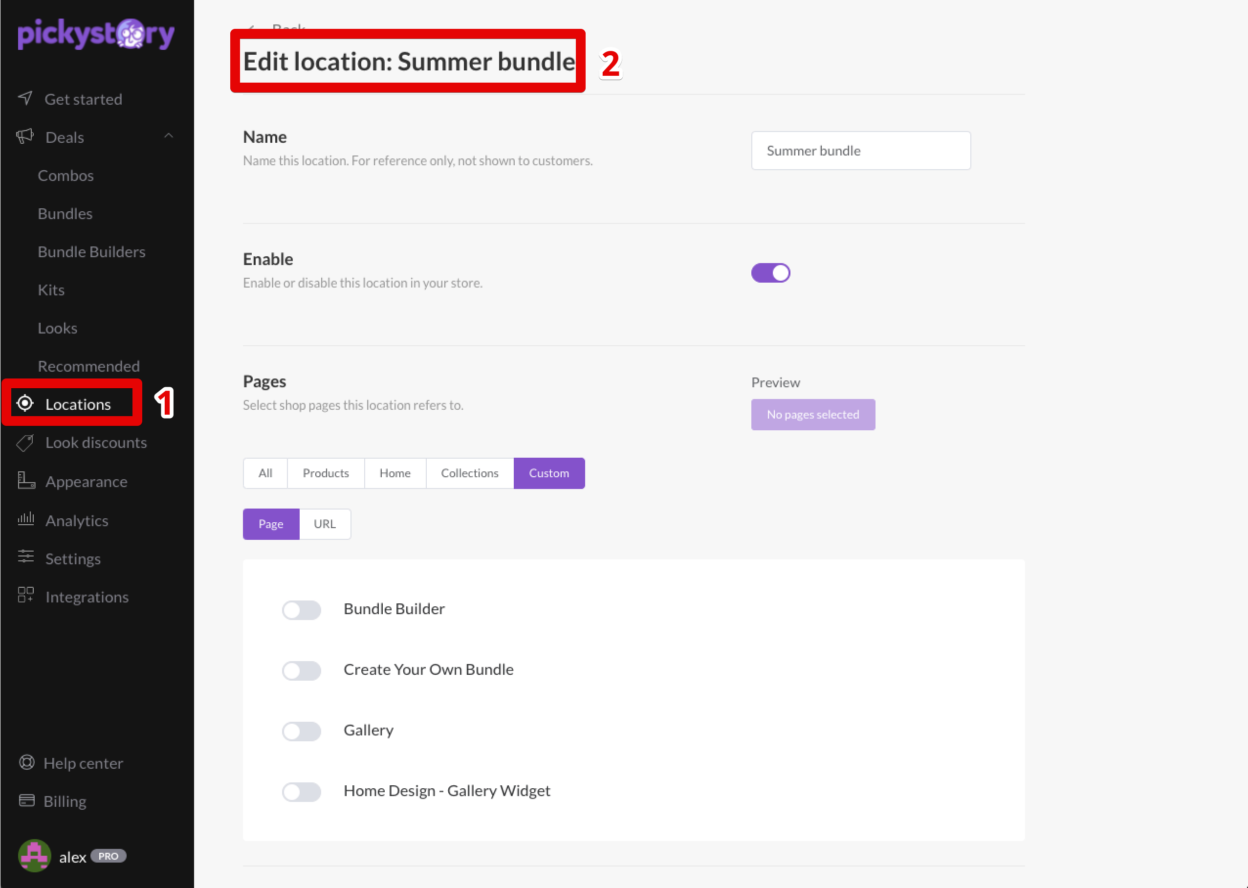Open Locations via its target icon

(25, 403)
